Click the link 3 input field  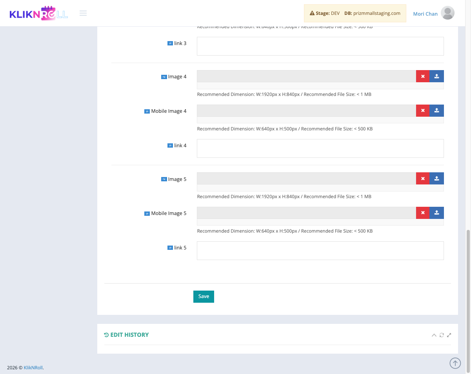(x=320, y=46)
